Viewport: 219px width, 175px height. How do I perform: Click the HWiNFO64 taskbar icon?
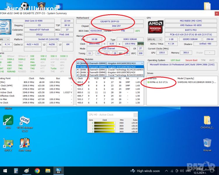click(x=59, y=171)
